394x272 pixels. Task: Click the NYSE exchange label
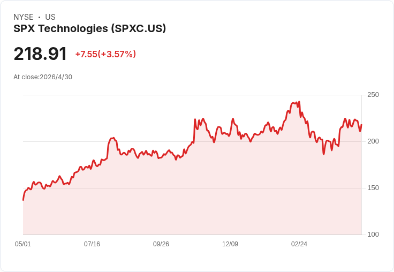click(24, 17)
